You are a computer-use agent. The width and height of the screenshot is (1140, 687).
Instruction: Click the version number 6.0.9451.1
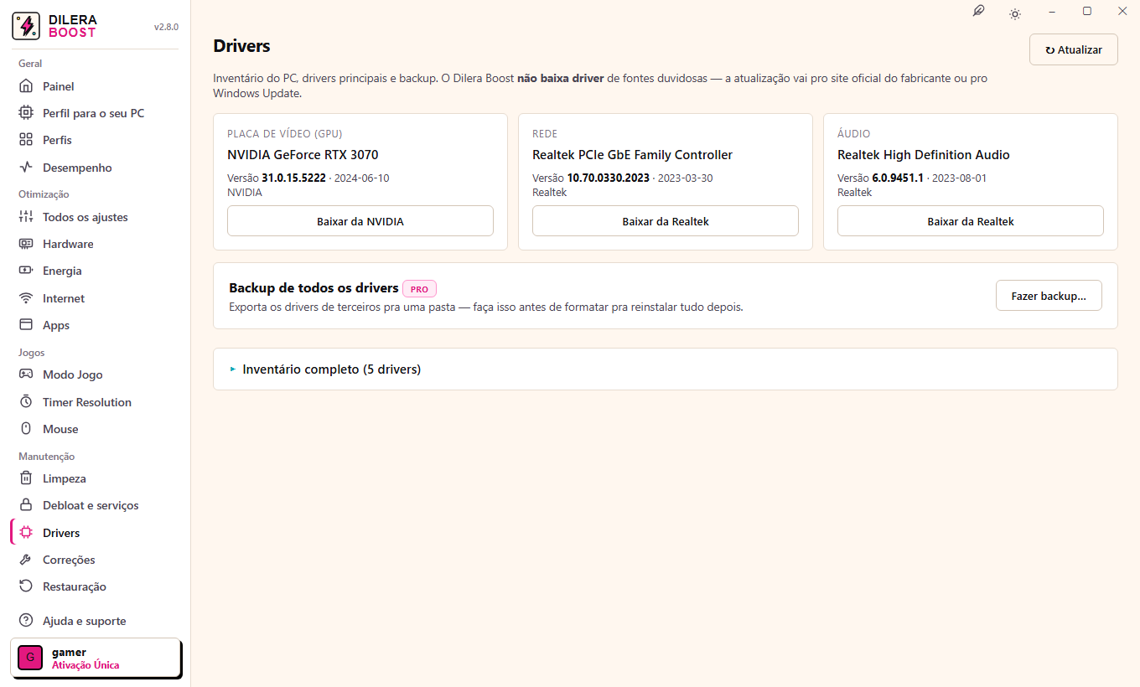point(898,178)
